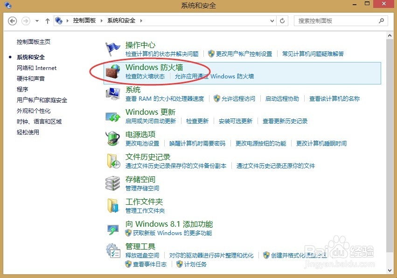Open 控制面板主页 in sidebar
This screenshot has width=397, height=278.
coord(34,42)
